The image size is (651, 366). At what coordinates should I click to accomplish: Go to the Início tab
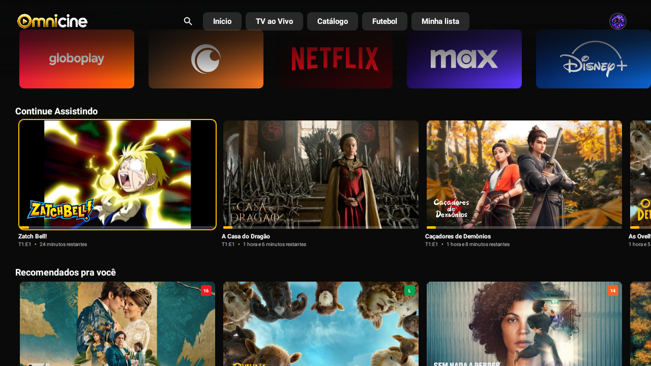222,21
